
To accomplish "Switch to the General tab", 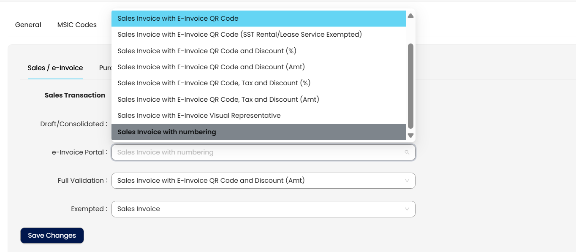I will 28,25.
